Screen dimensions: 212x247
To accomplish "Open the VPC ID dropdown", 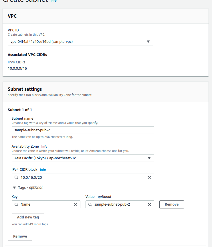I will tap(80, 42).
